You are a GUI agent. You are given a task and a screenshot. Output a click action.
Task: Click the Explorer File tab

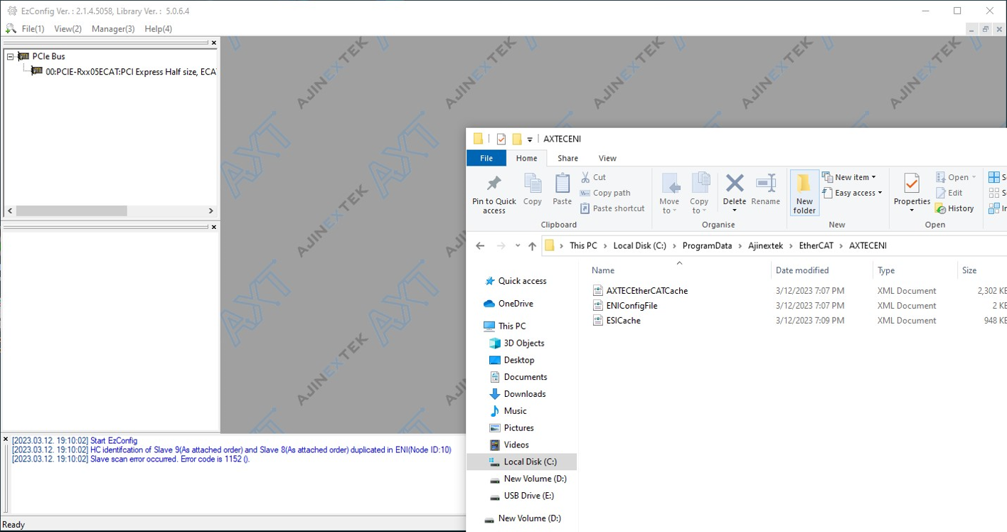point(486,158)
